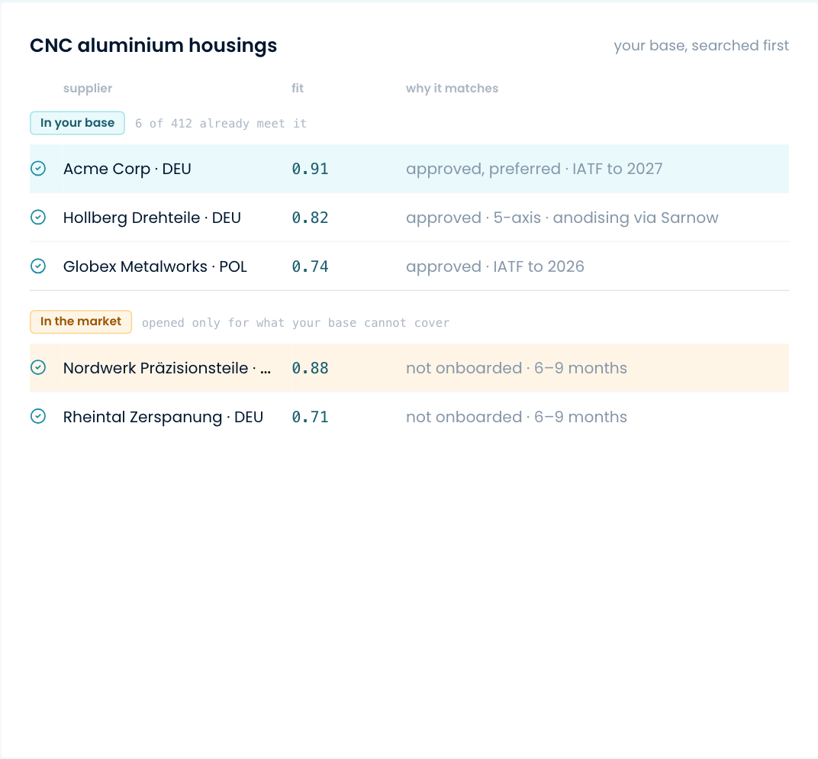Click the "CNC aluminium housings" heading

coord(153,45)
